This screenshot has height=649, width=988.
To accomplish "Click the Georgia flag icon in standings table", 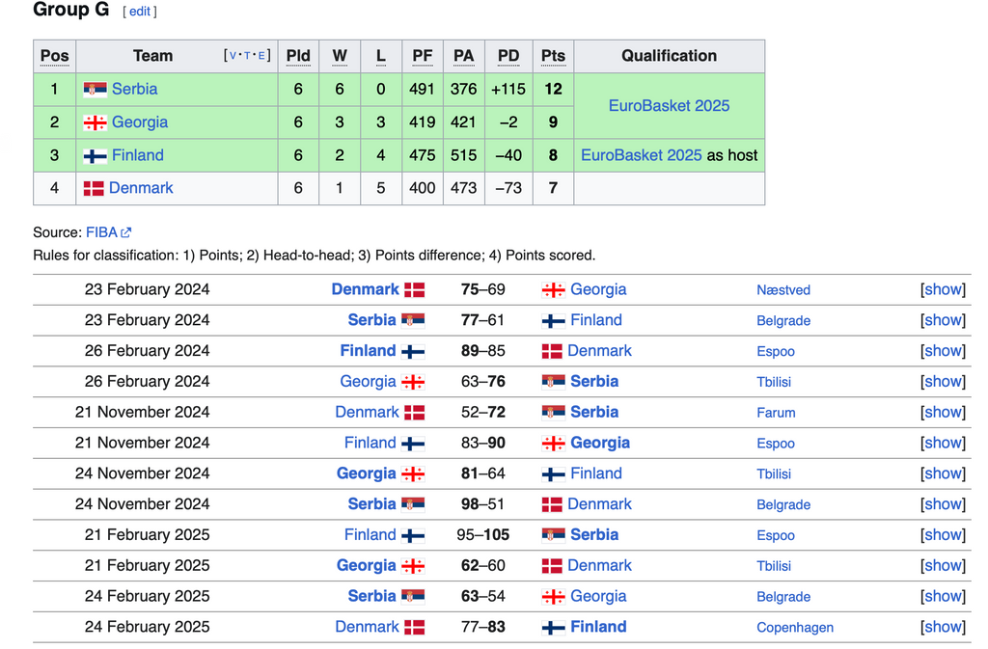I will click(x=95, y=122).
